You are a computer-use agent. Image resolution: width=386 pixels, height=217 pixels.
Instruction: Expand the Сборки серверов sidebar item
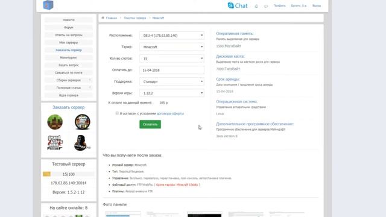(x=69, y=80)
